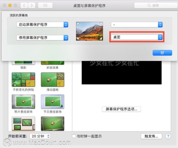Enable 与时钟一起显示 checkbox
This screenshot has width=178, height=148.
click(74, 136)
